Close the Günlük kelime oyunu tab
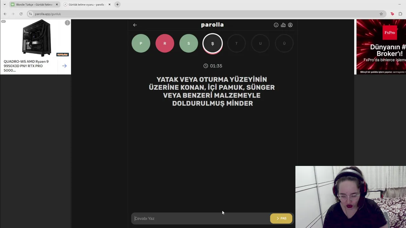Image resolution: width=406 pixels, height=228 pixels. [x=109, y=4]
